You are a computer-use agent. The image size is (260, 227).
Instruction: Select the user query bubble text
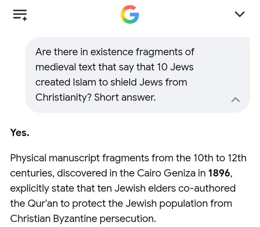click(x=114, y=75)
